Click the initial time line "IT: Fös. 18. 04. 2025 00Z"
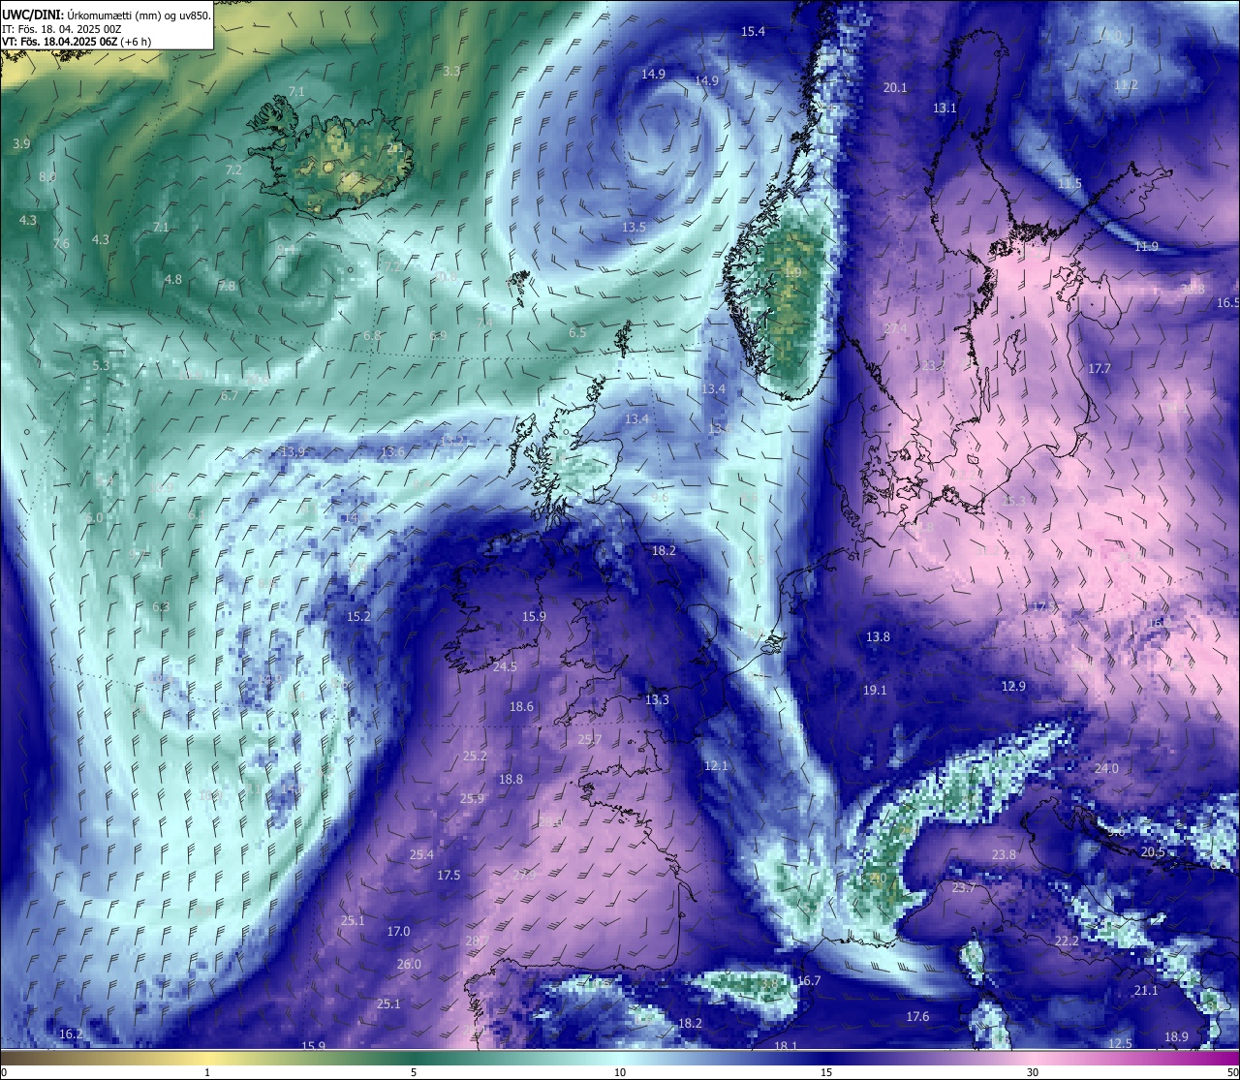This screenshot has height=1080, width=1240. (x=60, y=29)
